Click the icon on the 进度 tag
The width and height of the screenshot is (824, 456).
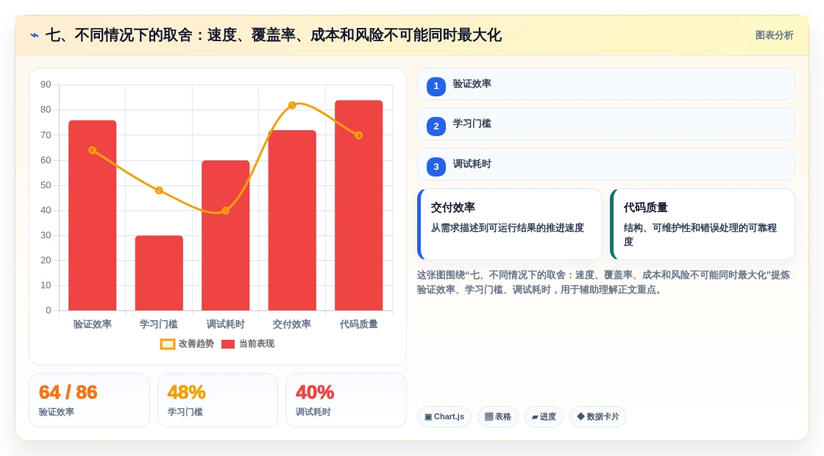pyautogui.click(x=535, y=417)
